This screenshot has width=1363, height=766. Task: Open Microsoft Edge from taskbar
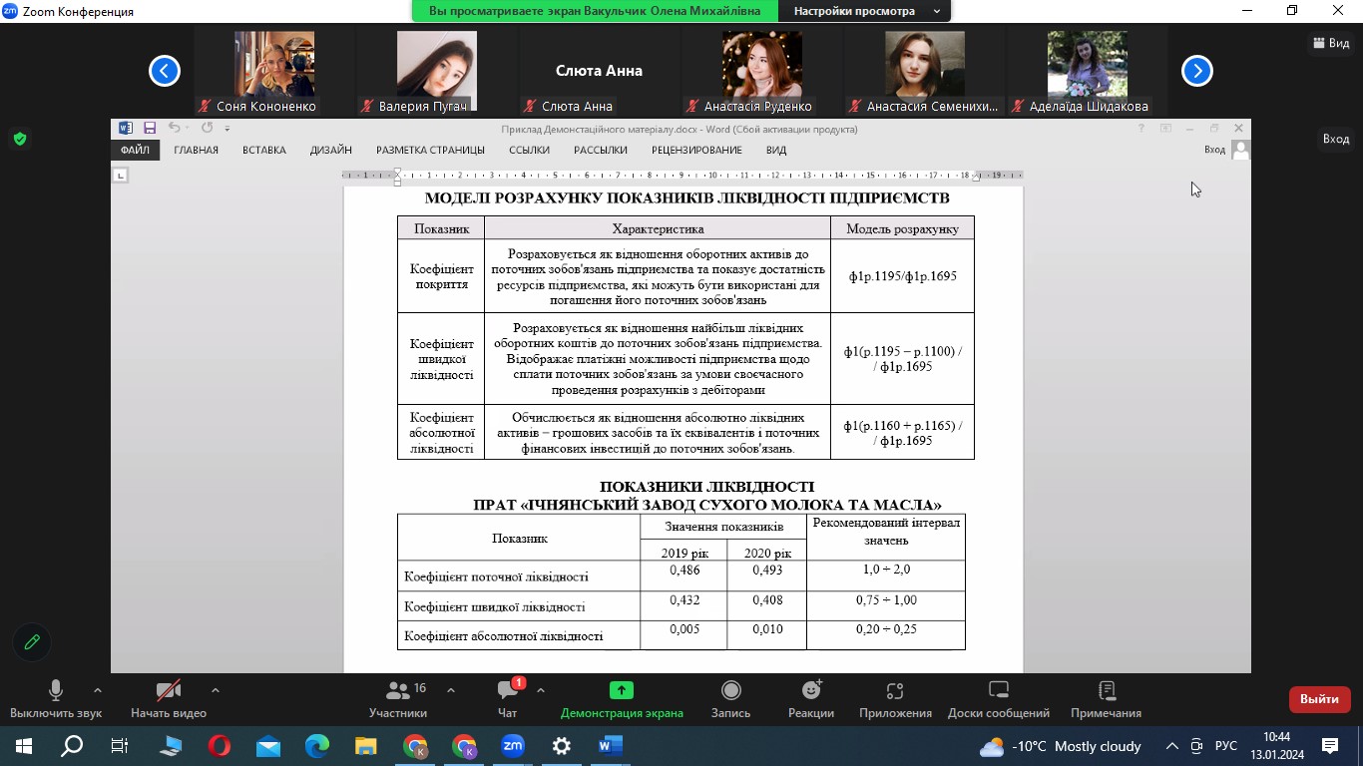317,746
